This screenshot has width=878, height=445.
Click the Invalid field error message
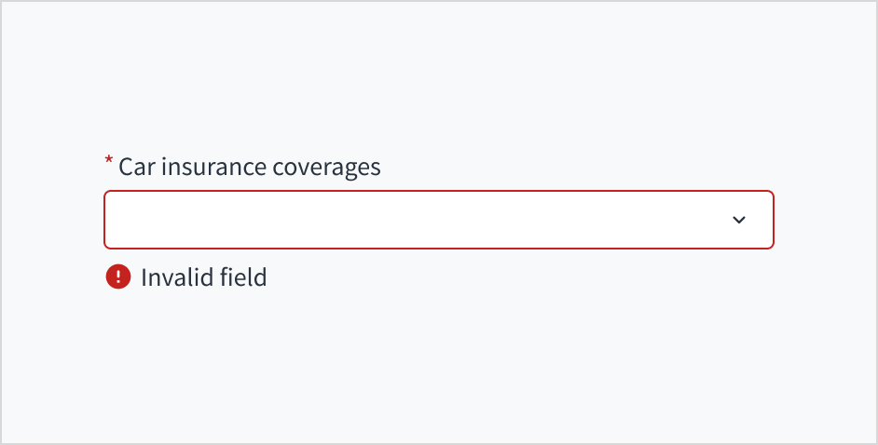click(203, 276)
